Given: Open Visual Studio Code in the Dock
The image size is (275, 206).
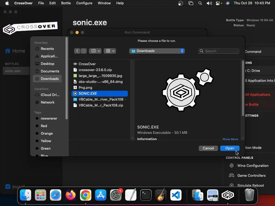Looking at the screenshot, I should tap(176, 195).
